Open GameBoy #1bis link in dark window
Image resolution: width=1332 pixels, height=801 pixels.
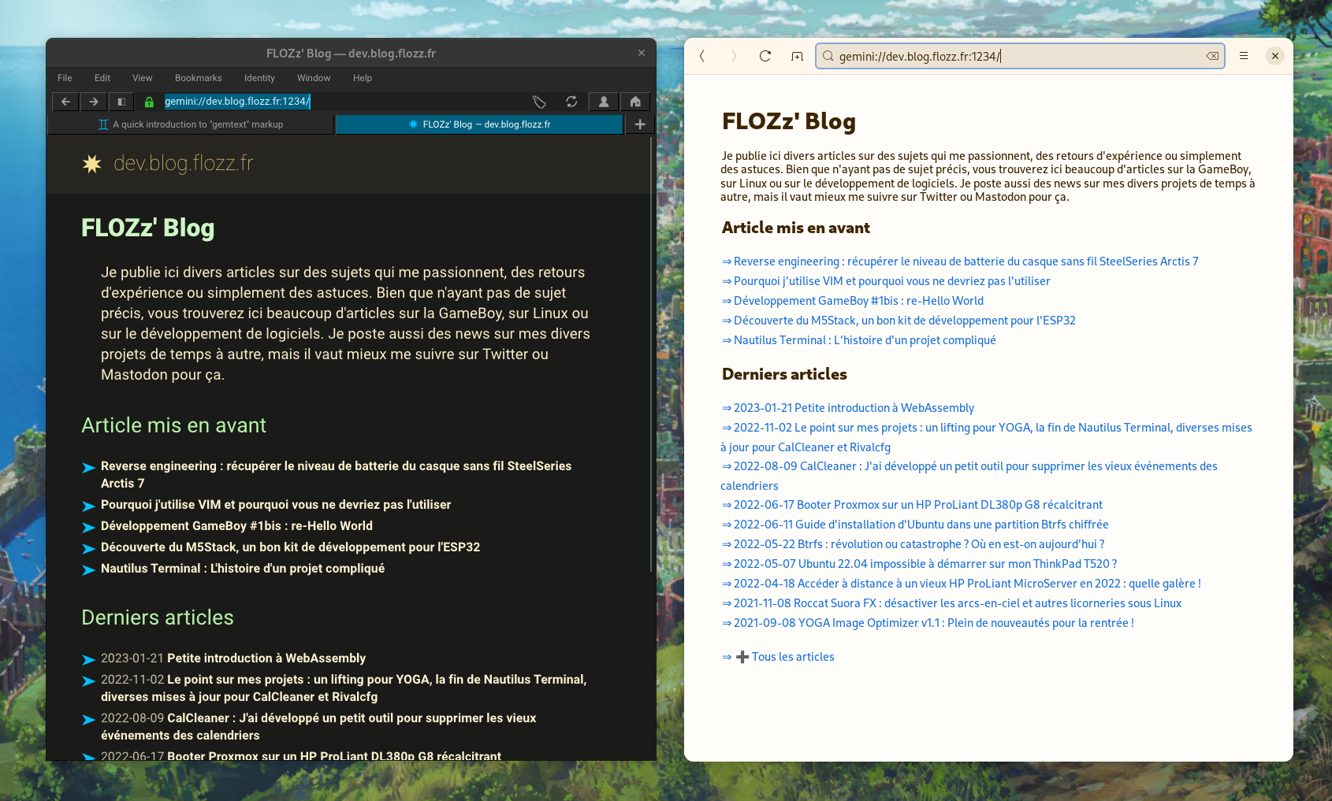click(x=236, y=526)
